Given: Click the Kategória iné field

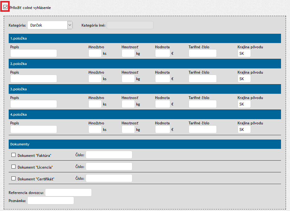Looking at the screenshot, I should [130, 25].
